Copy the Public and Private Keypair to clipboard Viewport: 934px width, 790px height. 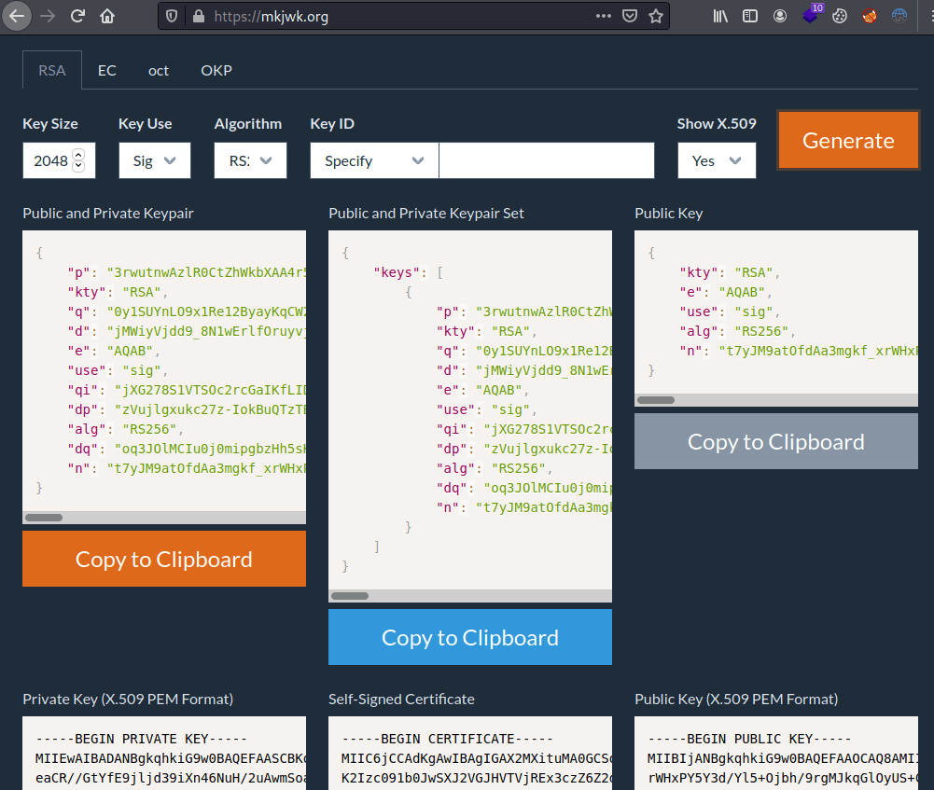(164, 559)
